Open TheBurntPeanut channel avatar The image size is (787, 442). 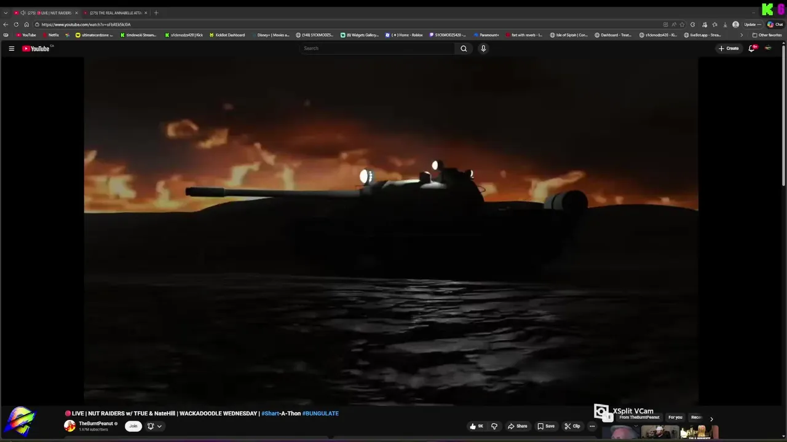click(x=70, y=426)
